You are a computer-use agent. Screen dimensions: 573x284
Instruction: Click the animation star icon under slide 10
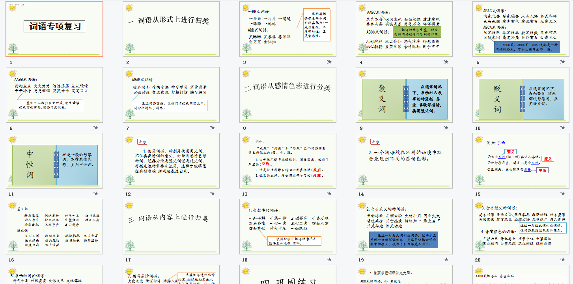[x=563, y=128]
